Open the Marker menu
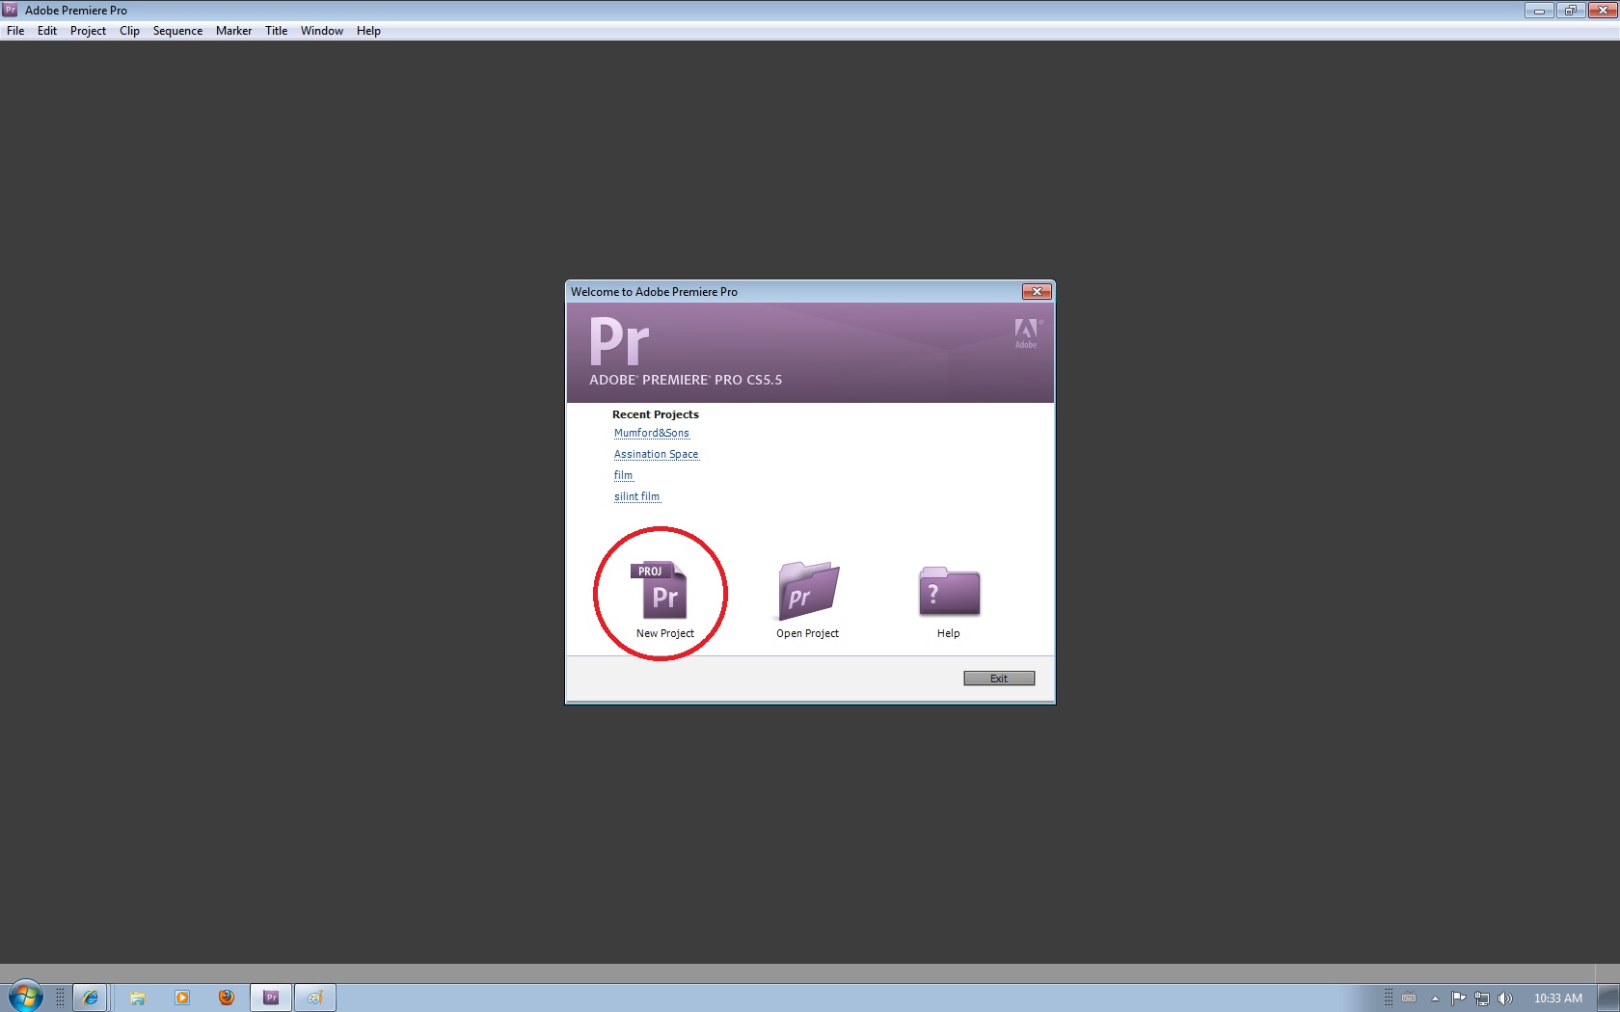The image size is (1620, 1012). 233,31
